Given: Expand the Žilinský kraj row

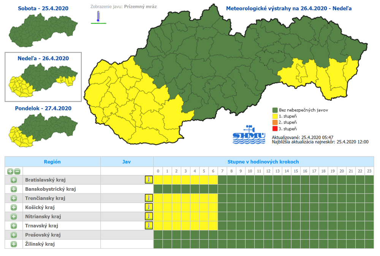Looking at the screenshot, I should point(14,244).
